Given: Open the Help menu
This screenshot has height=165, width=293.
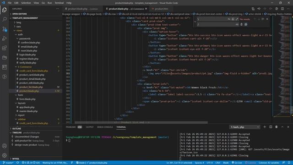Looking at the screenshot, I should (69, 3).
